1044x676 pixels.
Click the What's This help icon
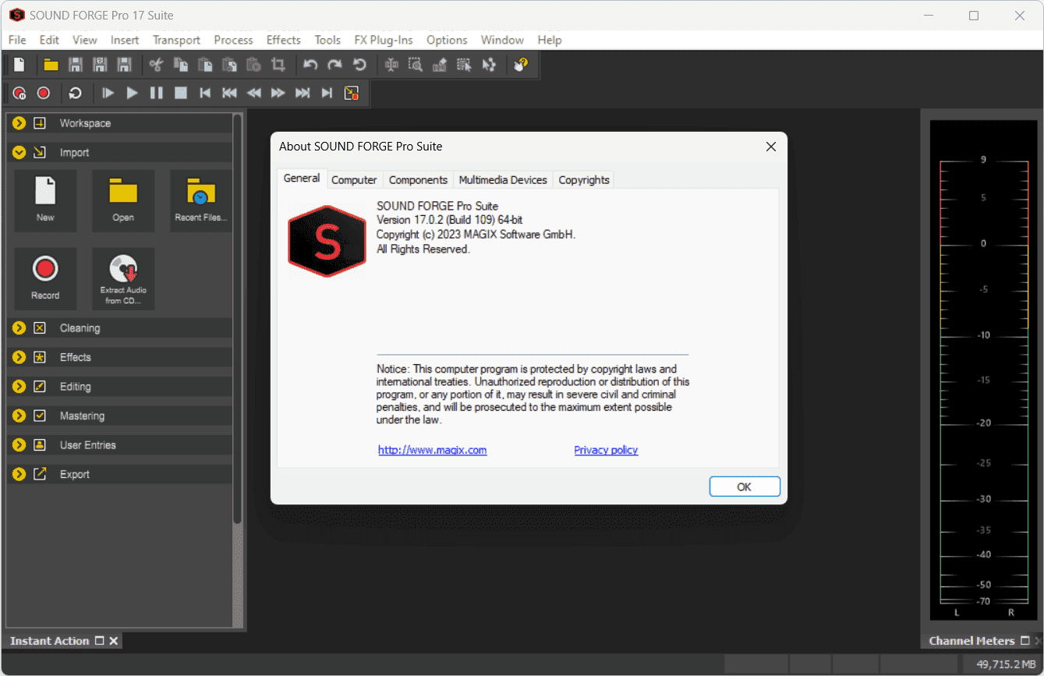(x=521, y=65)
